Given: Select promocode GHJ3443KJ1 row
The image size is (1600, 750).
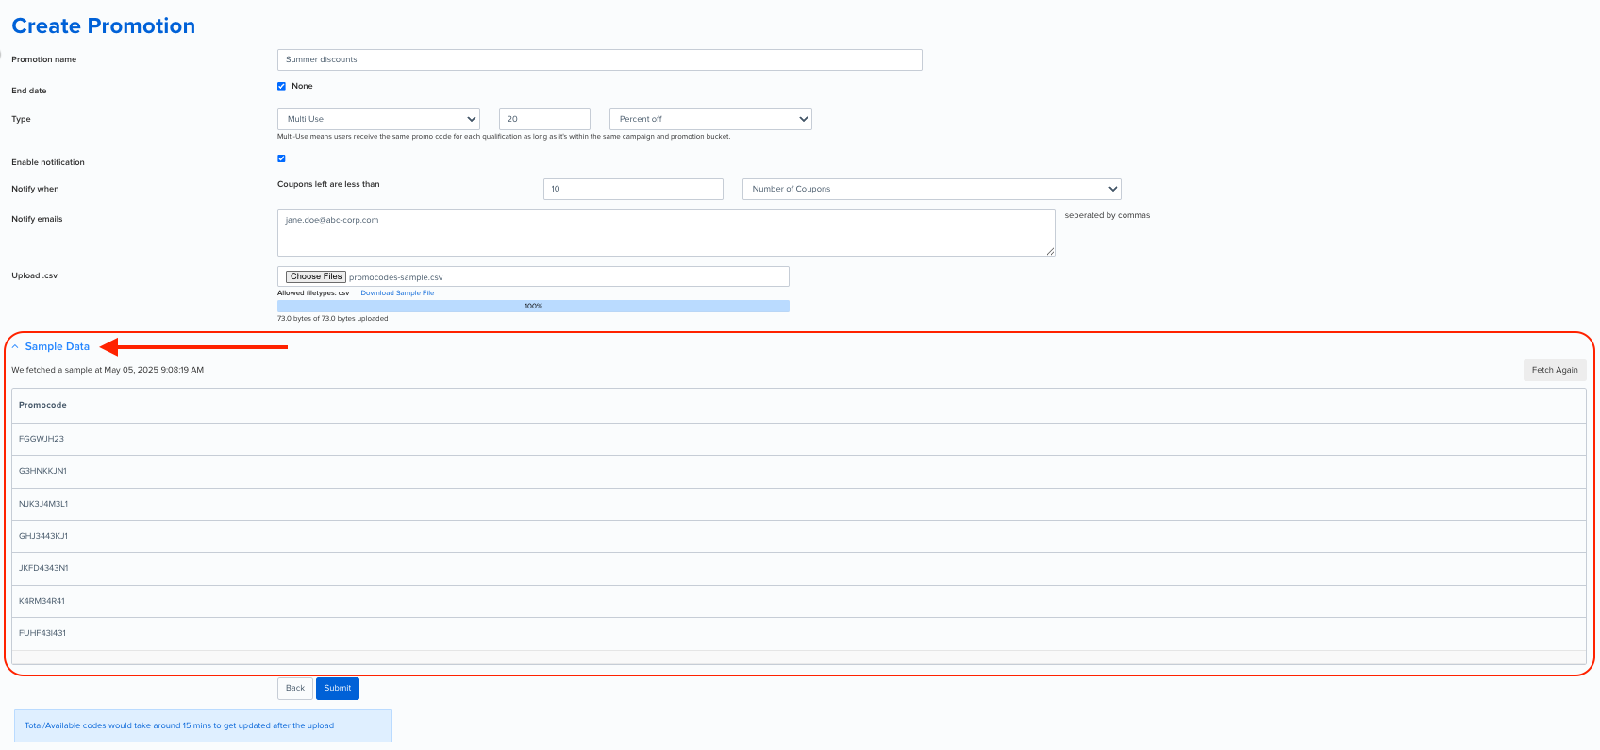Looking at the screenshot, I should pyautogui.click(x=799, y=536).
